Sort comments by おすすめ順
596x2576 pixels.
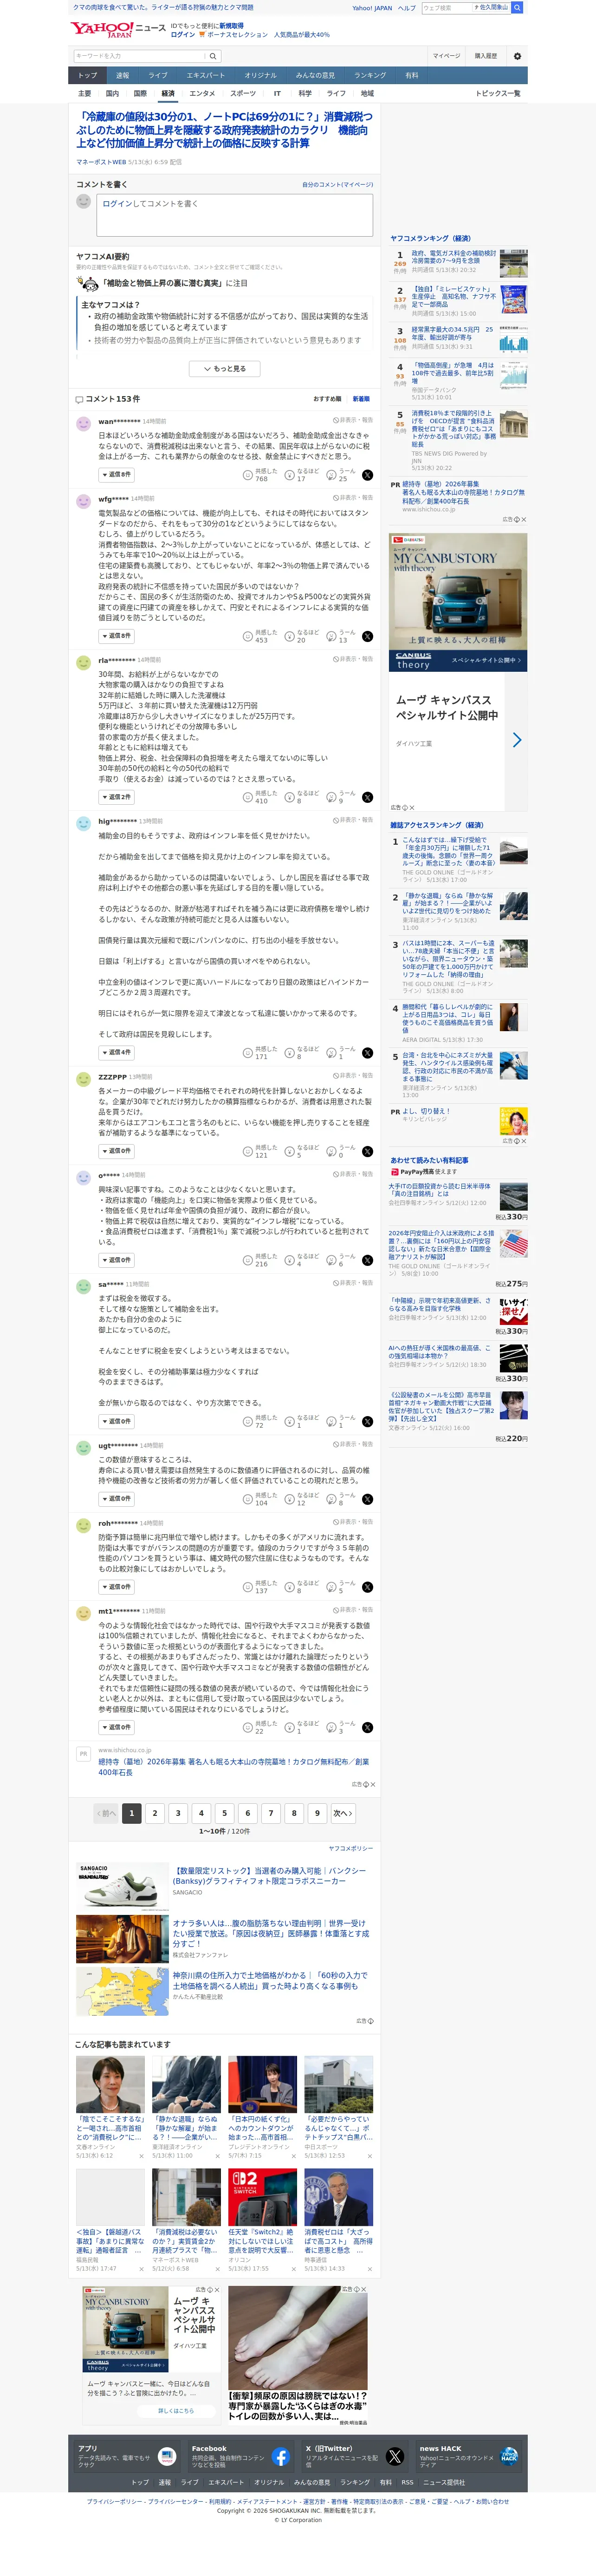pyautogui.click(x=327, y=399)
